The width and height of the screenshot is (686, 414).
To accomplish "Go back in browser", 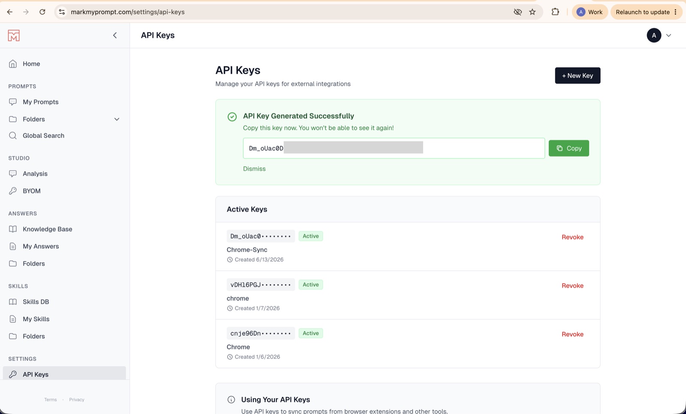I will 9,12.
